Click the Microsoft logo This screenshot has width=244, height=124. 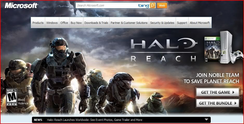(x=21, y=5)
